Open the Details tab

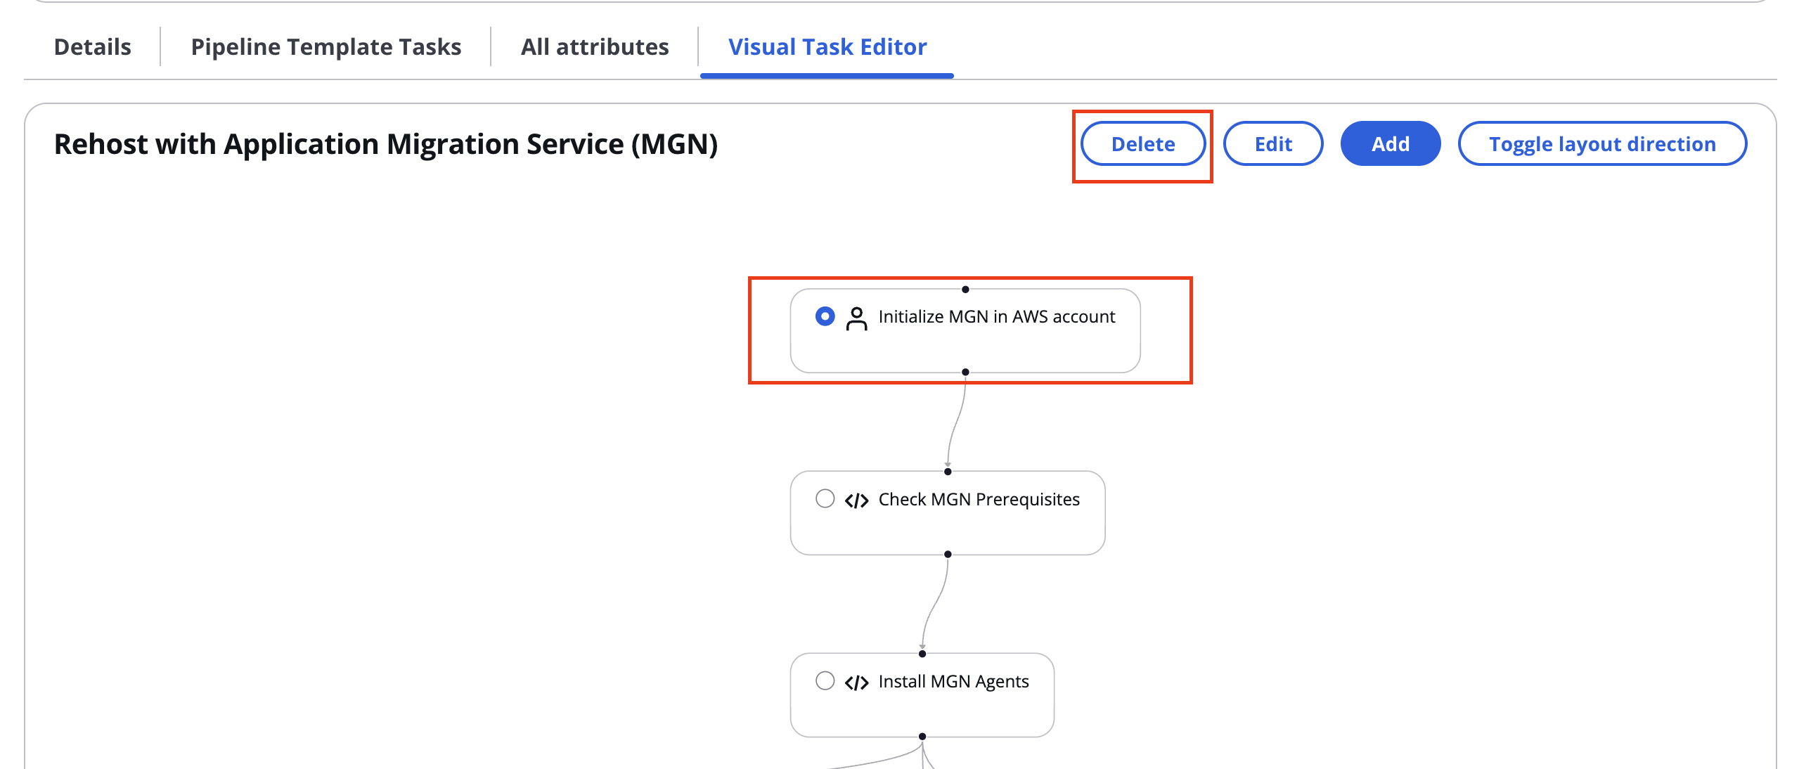coord(93,46)
